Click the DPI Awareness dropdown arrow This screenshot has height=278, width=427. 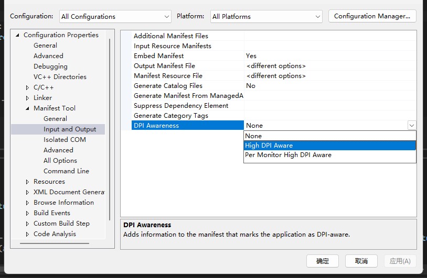[x=411, y=126]
